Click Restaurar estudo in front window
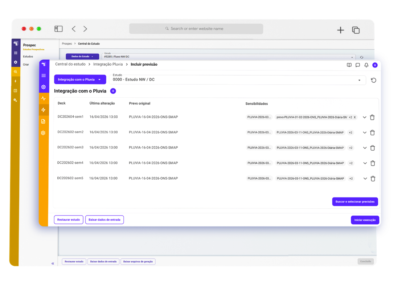The height and width of the screenshot is (286, 410). click(69, 220)
